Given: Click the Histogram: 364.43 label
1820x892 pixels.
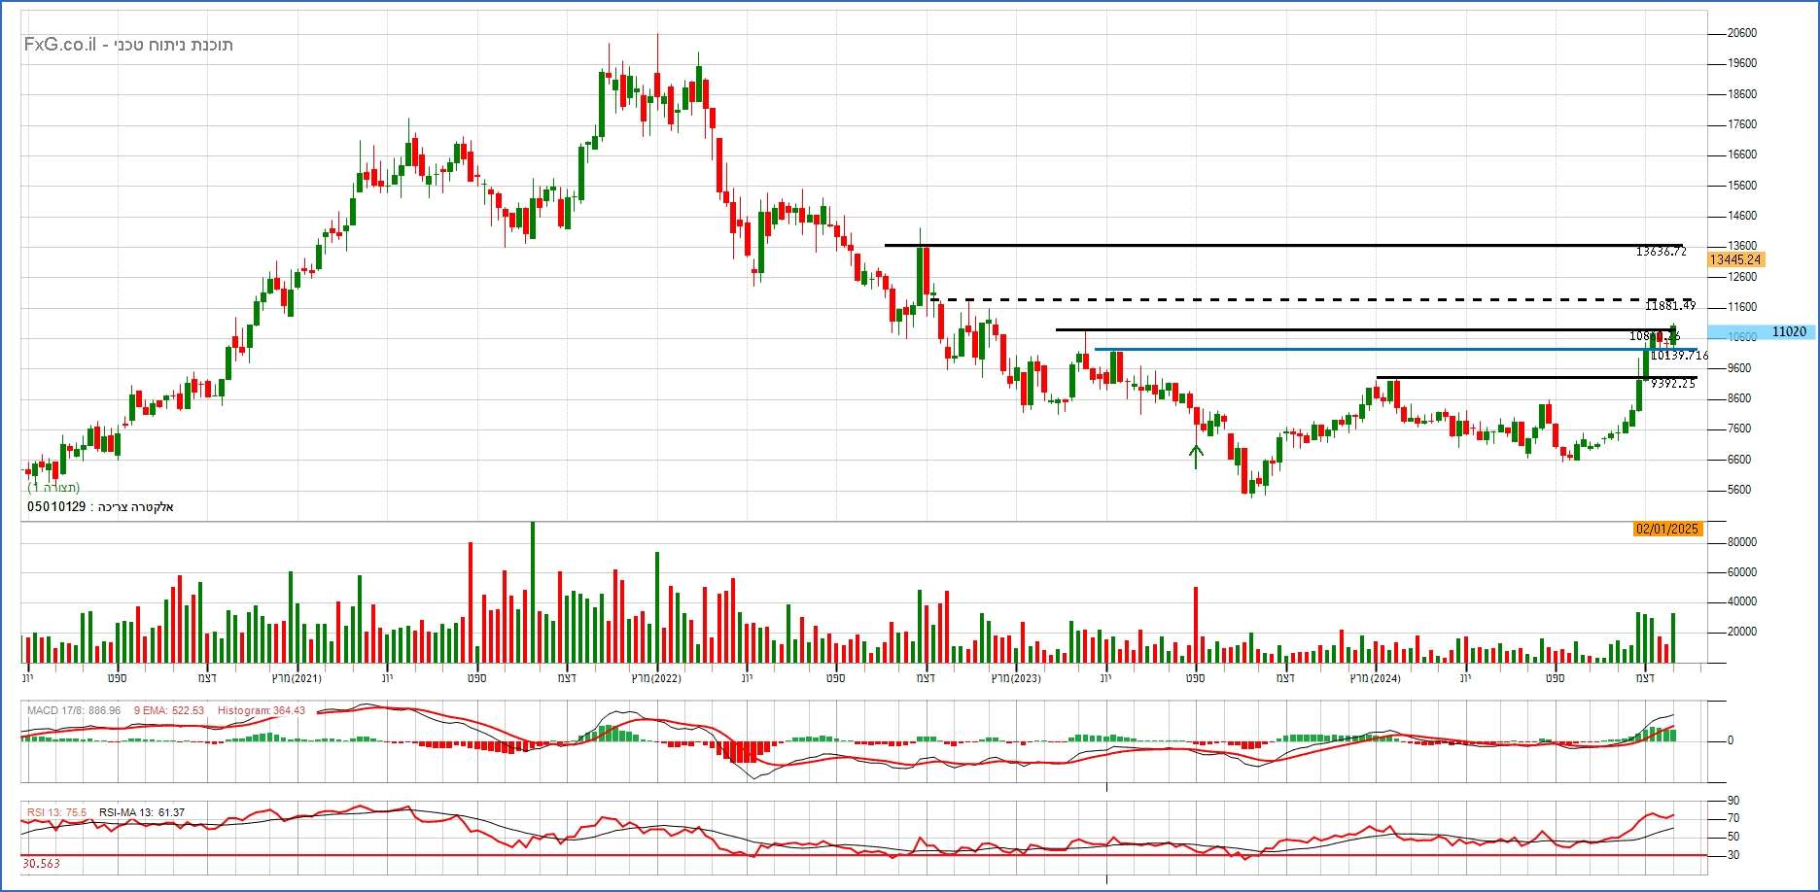Looking at the screenshot, I should (262, 711).
